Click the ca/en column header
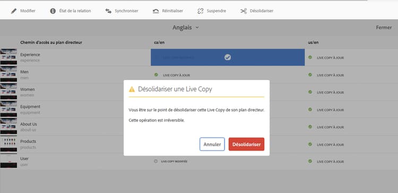 tap(159, 42)
